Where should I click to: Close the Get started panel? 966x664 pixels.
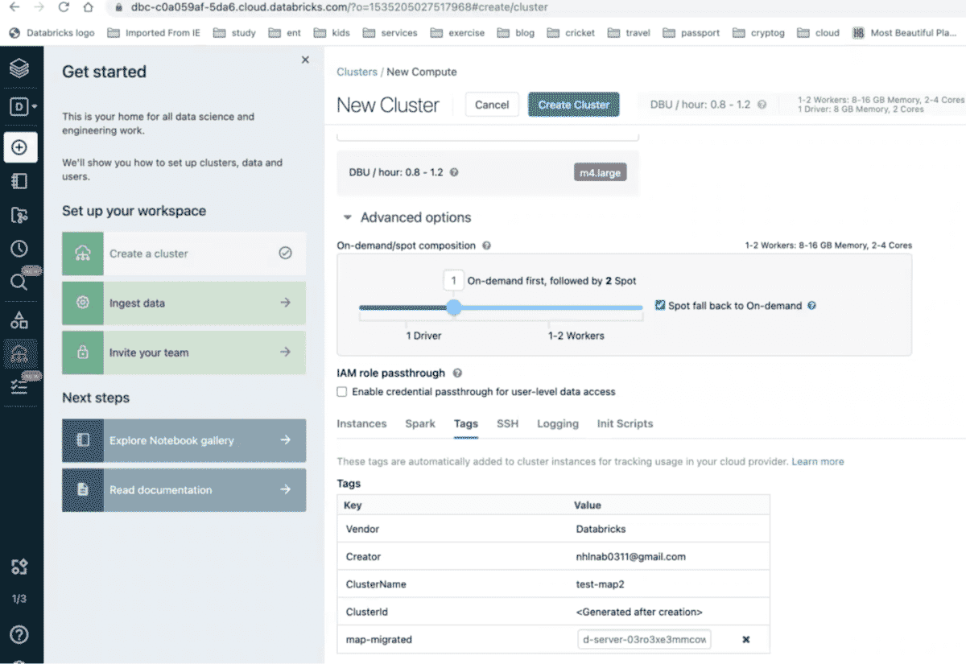(305, 60)
